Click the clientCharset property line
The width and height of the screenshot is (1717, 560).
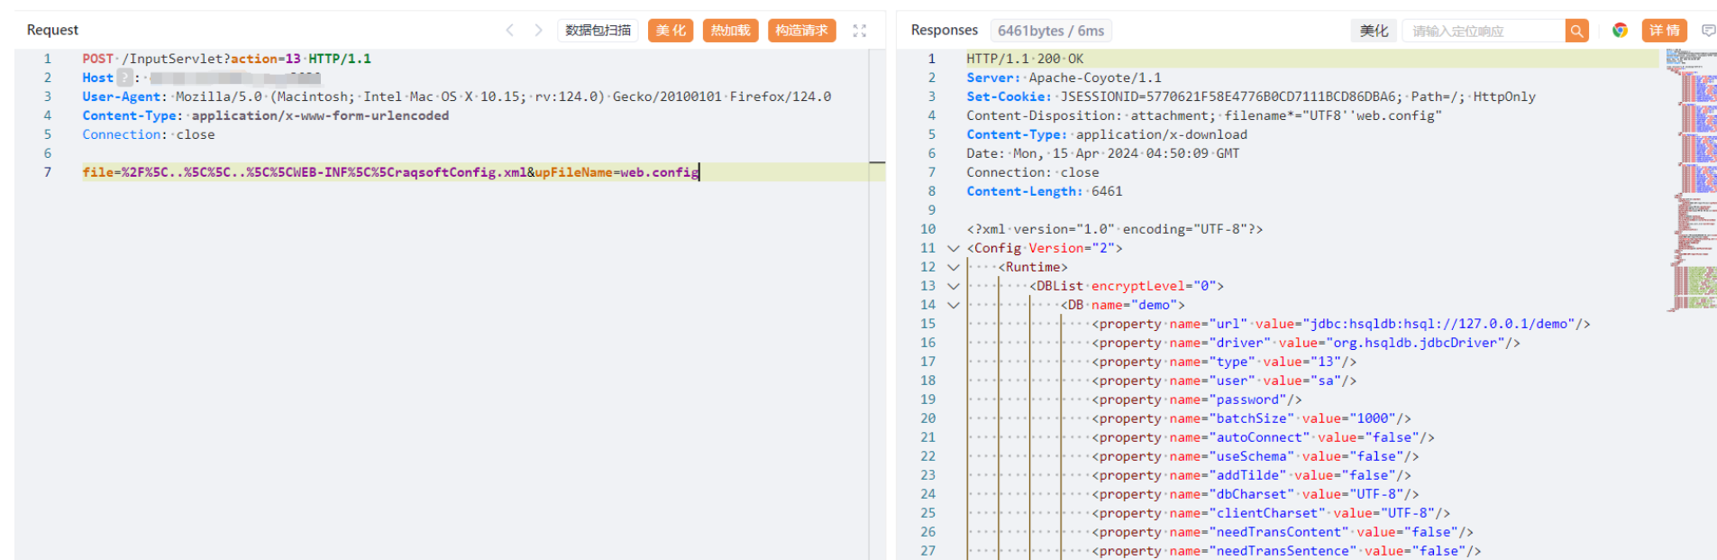[1271, 513]
